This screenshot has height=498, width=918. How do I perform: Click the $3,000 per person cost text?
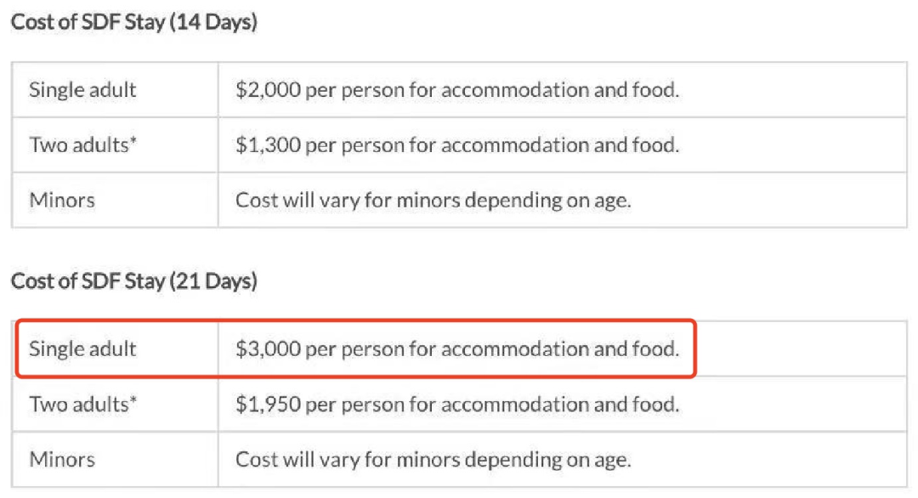(x=457, y=348)
